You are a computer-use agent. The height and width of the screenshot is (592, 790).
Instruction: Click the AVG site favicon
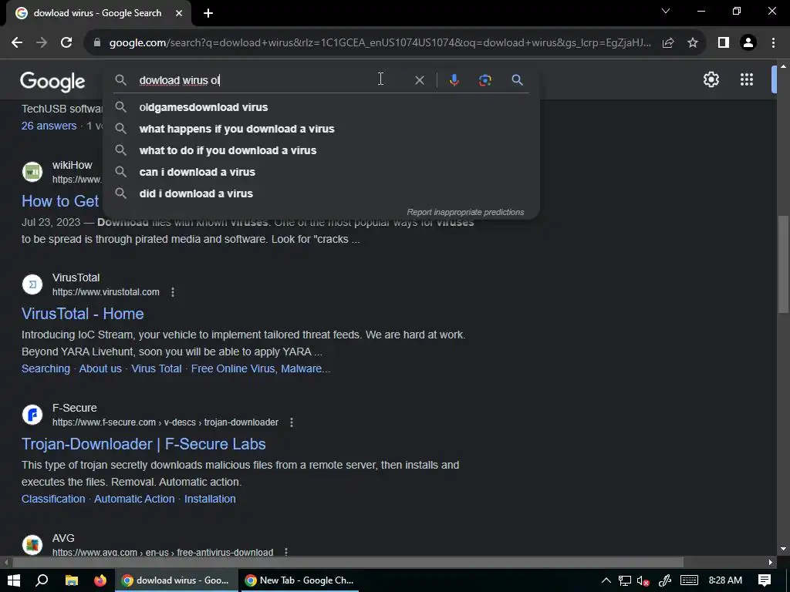(32, 545)
